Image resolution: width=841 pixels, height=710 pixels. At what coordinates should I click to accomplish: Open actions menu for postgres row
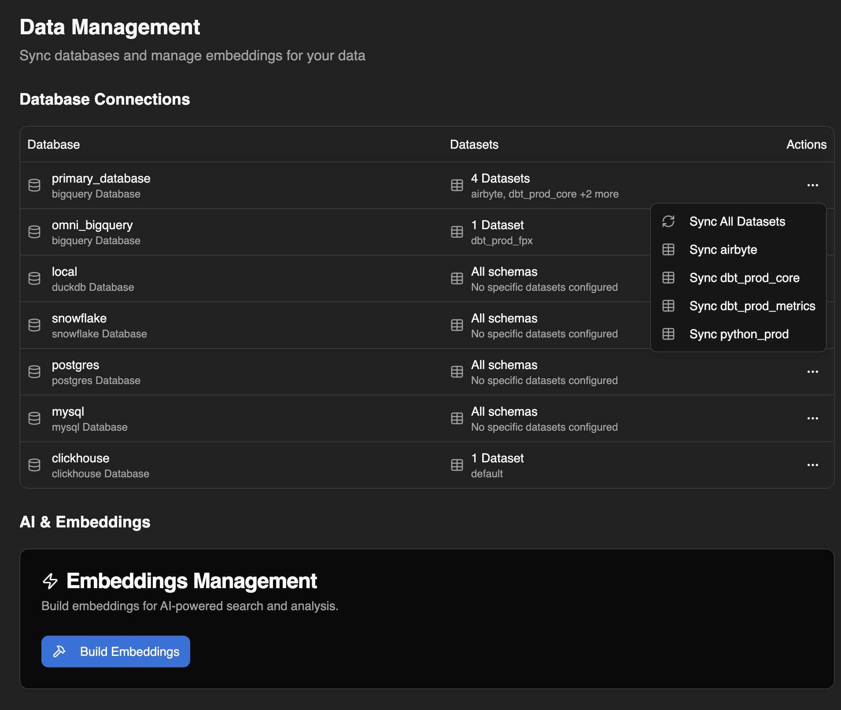[812, 372]
